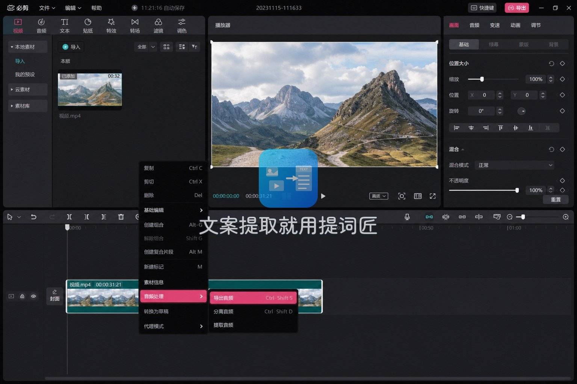Click the 导入 import button
The width and height of the screenshot is (577, 384).
point(71,47)
